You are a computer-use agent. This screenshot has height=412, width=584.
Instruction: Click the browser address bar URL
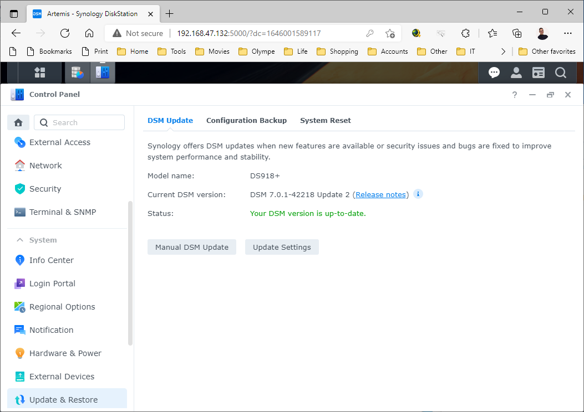[249, 33]
